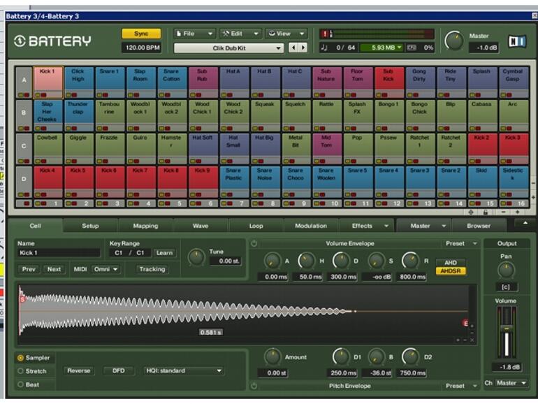Click the Pitch Envelope power icon
The height and width of the screenshot is (404, 538).
254,385
